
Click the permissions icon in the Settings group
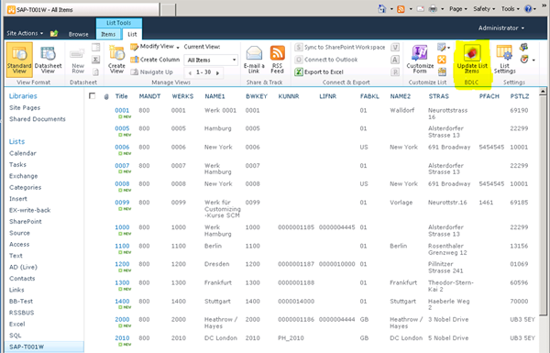523,47
